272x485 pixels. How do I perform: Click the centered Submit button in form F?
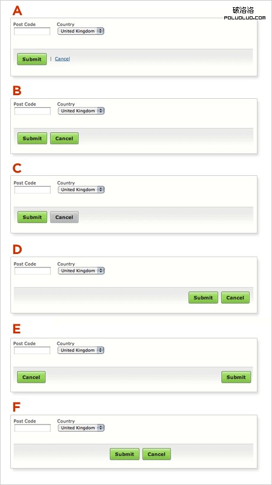click(125, 454)
